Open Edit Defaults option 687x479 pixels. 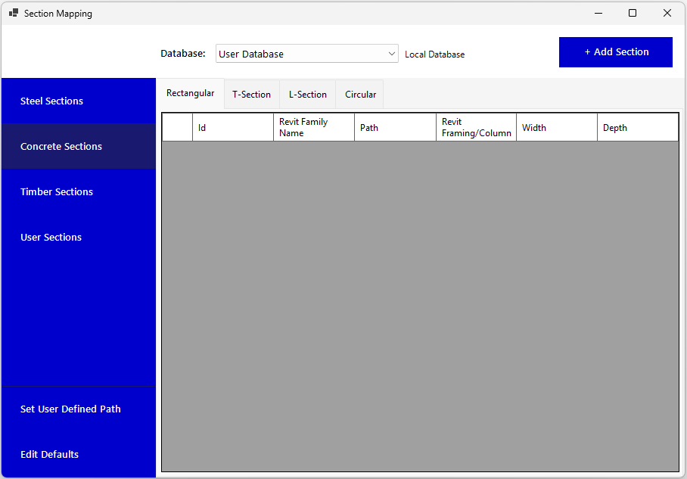coord(78,454)
